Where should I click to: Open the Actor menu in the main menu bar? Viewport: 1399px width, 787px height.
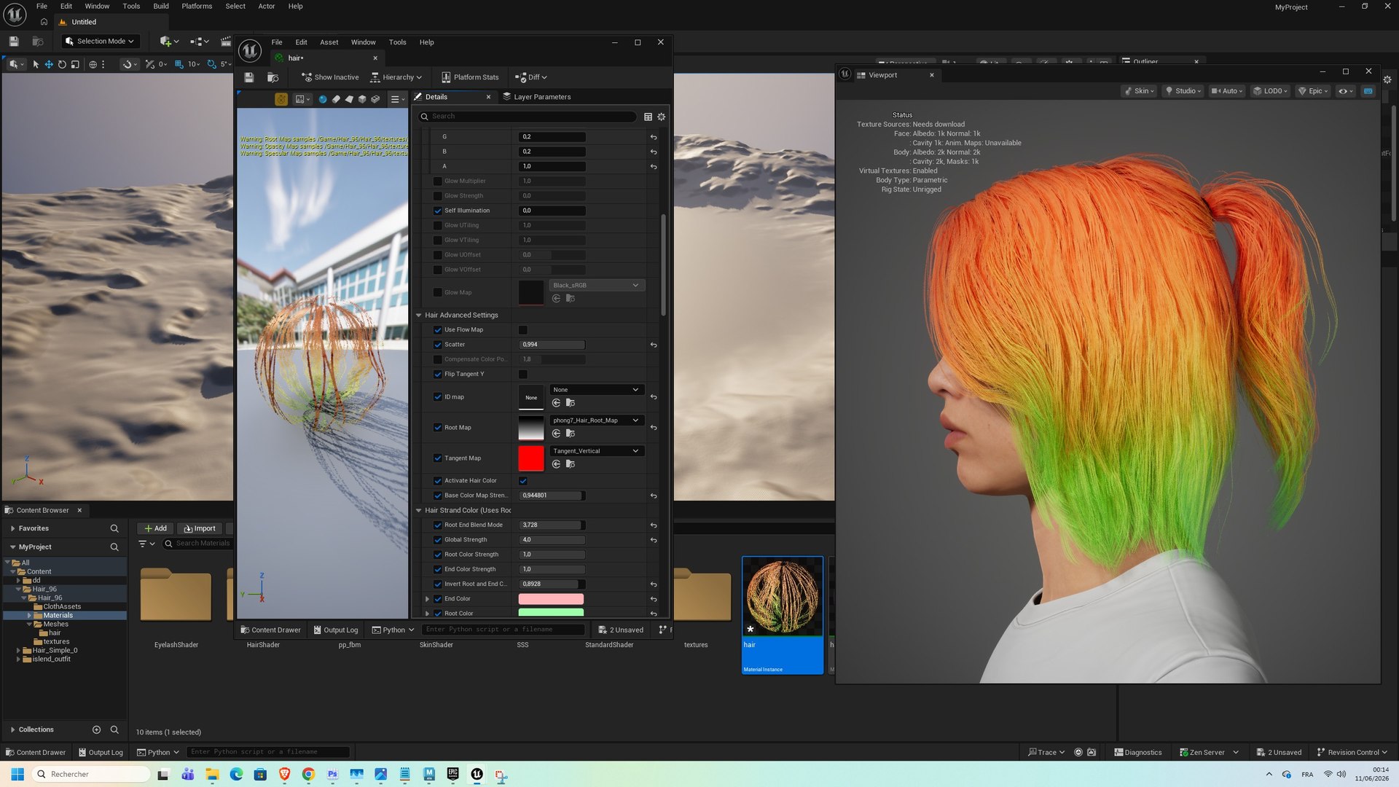(x=267, y=6)
